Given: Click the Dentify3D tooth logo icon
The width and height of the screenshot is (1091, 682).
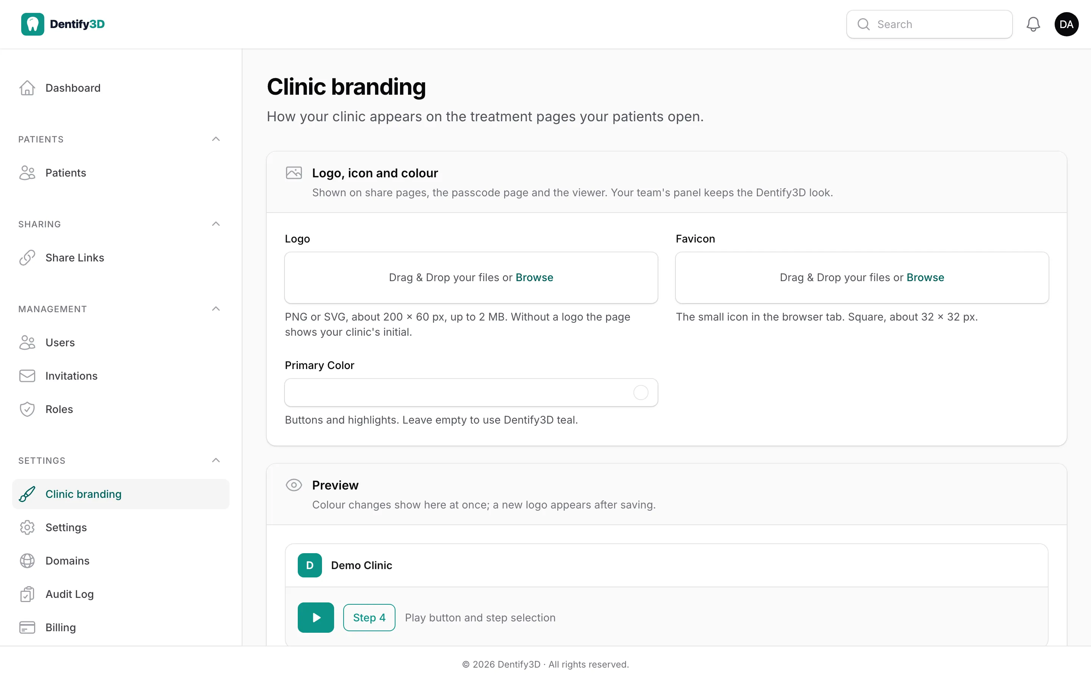Looking at the screenshot, I should click(x=33, y=24).
